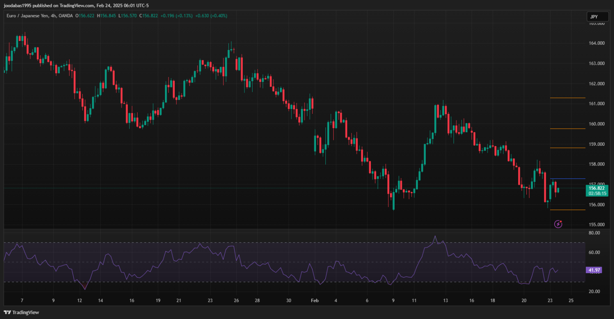
Task: Click the +0.196 (+0.13%) change value
Action: tap(176, 16)
